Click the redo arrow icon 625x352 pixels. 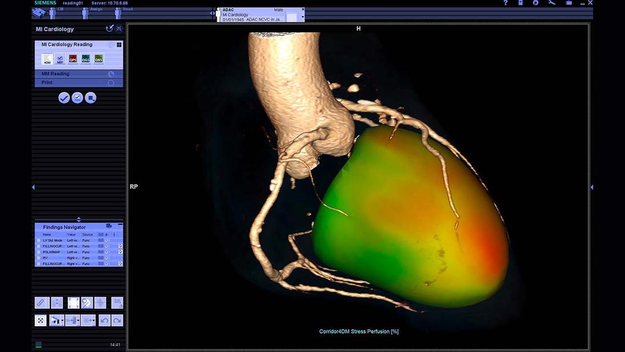118,320
